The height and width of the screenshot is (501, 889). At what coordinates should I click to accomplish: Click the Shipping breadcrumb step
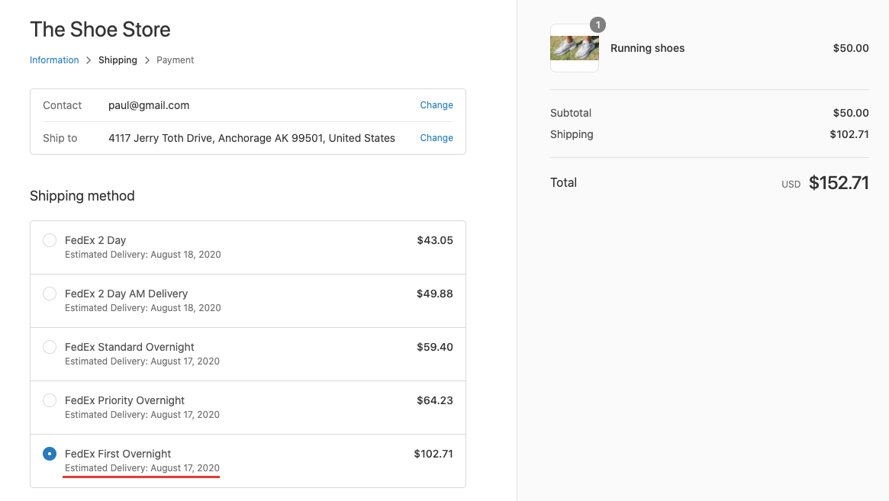pyautogui.click(x=118, y=60)
